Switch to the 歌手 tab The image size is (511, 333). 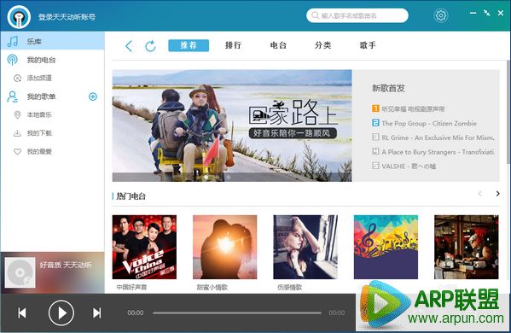368,45
